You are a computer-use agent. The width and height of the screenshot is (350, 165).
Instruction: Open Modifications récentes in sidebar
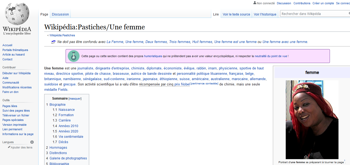pos(17,88)
